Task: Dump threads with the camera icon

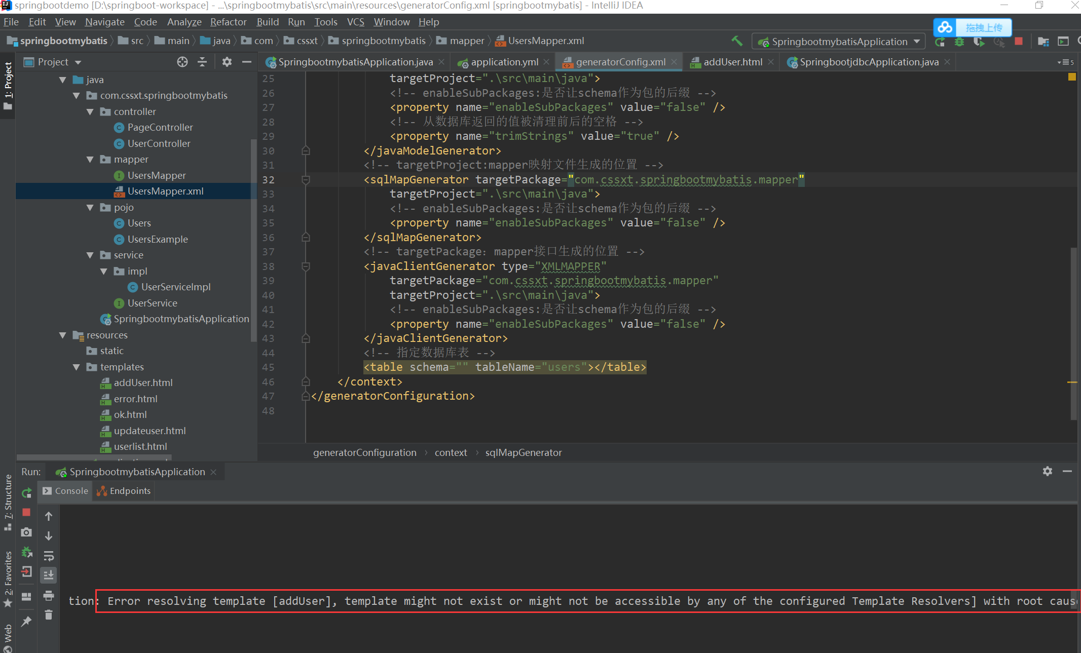Action: tap(26, 532)
